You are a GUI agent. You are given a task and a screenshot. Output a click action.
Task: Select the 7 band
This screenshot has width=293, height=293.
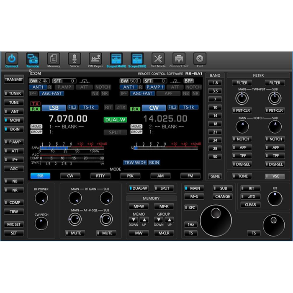tap(215, 99)
